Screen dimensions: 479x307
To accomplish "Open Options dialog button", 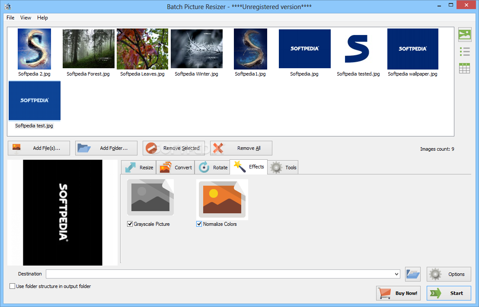I will click(449, 274).
